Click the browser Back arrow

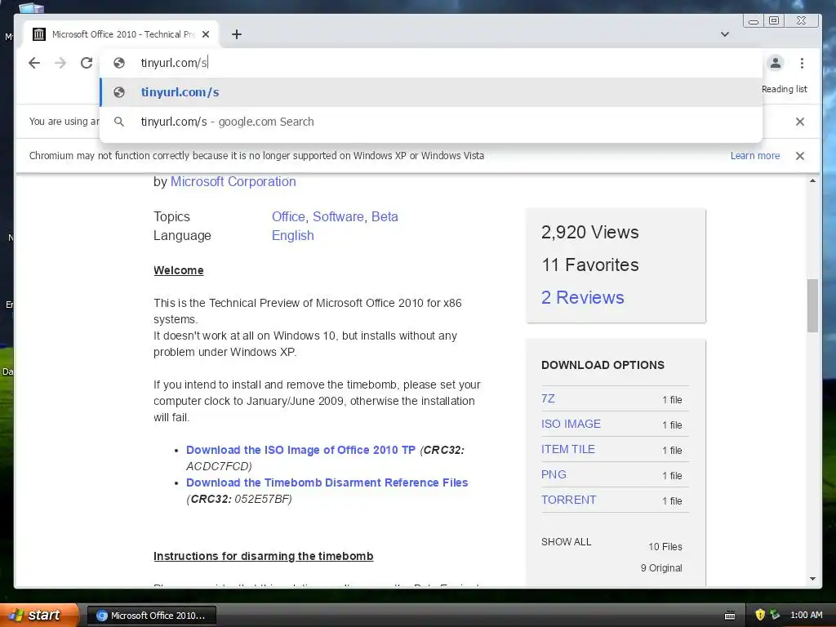(x=34, y=63)
